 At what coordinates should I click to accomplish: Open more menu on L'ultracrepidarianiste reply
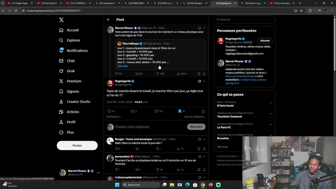(x=204, y=178)
